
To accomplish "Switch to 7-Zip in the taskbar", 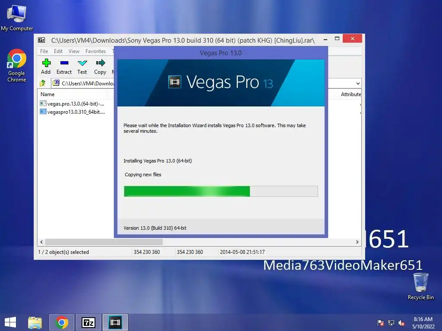I will coord(88,322).
